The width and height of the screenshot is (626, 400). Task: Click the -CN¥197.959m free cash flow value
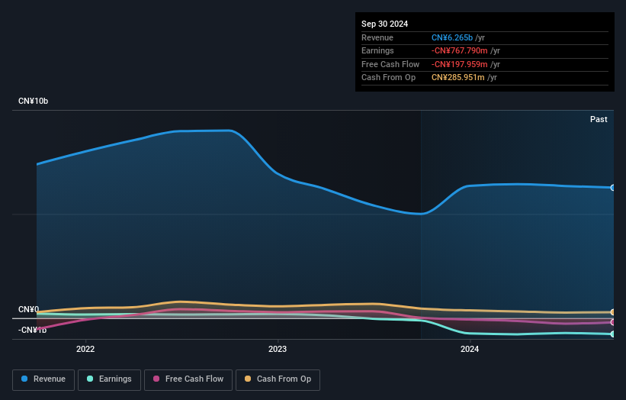[460, 64]
